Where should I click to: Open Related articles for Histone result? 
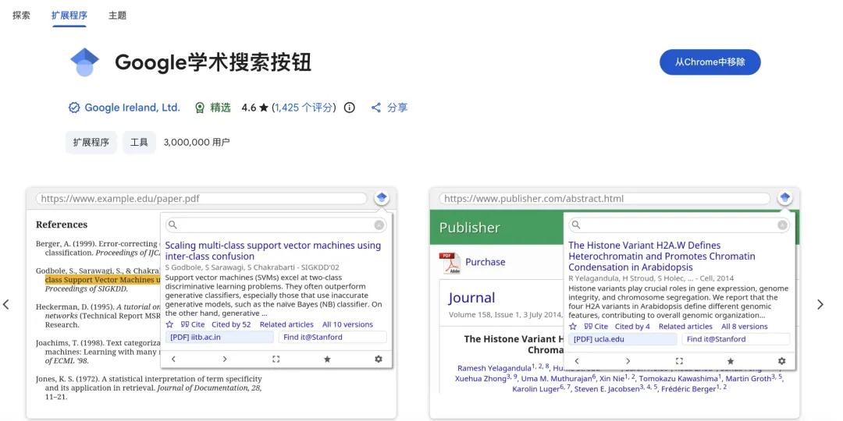(685, 327)
